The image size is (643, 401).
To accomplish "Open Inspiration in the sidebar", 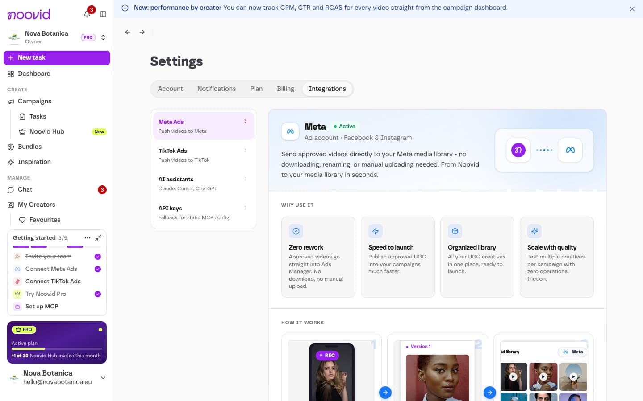I will pyautogui.click(x=57, y=162).
